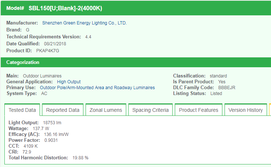This screenshot has height=167, width=271.
Task: Click the Listing Status value Listed
Action: pyautogui.click(x=216, y=94)
